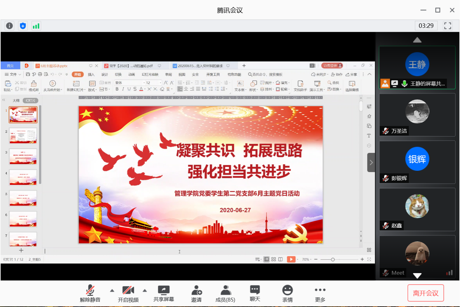Image resolution: width=460 pixels, height=307 pixels.
Task: Click the blue security shield icon
Action: (x=23, y=26)
